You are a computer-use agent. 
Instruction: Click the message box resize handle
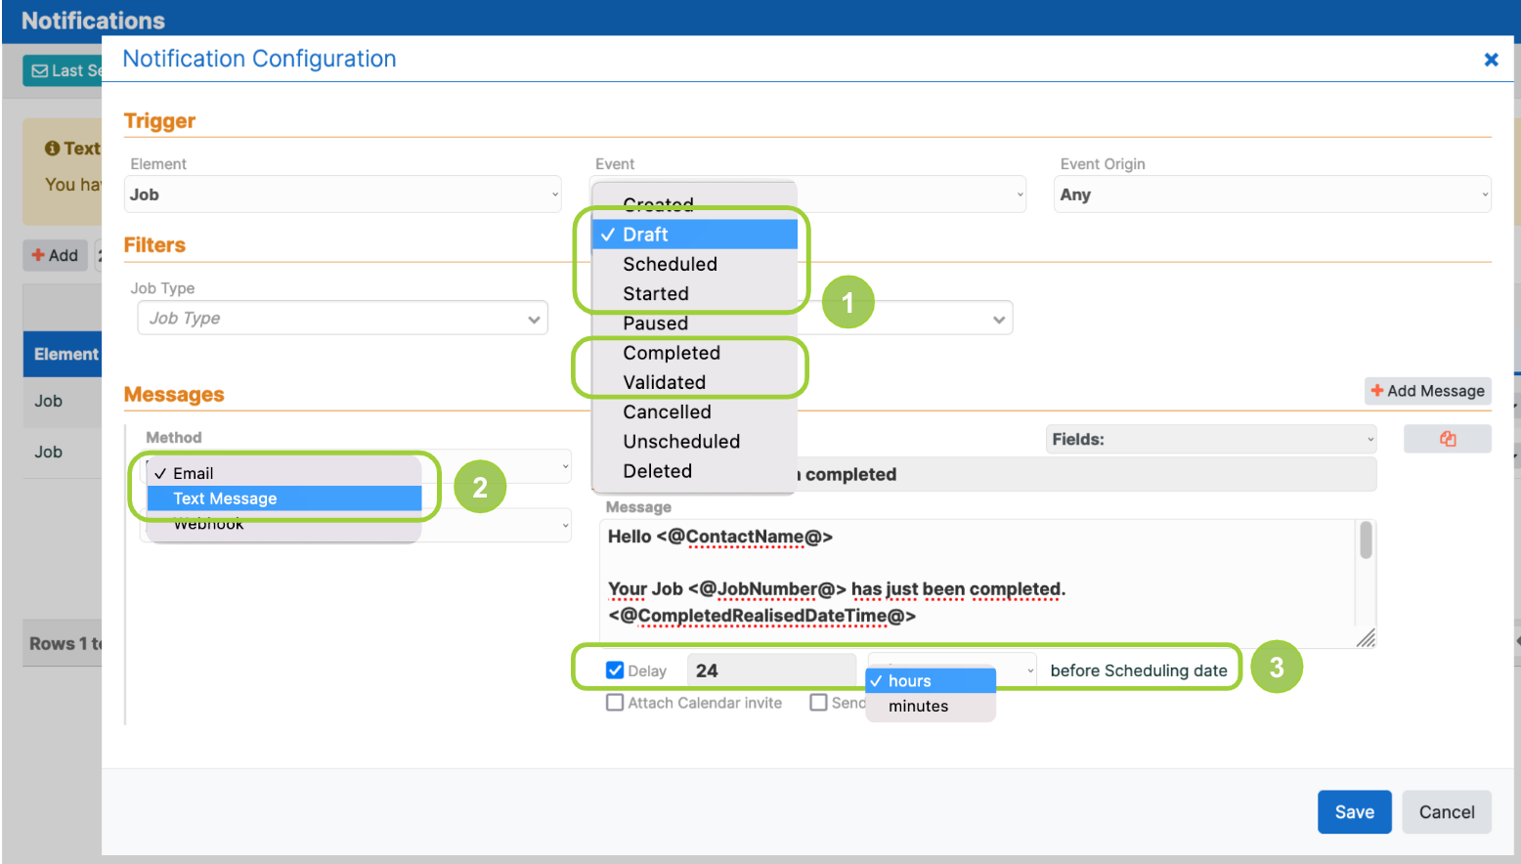(1367, 638)
